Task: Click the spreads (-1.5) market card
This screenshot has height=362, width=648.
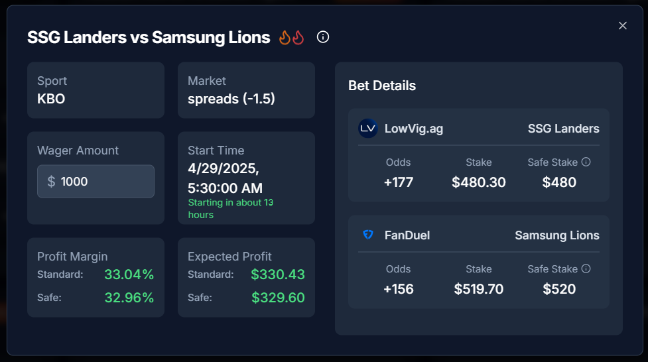Action: [x=246, y=90]
